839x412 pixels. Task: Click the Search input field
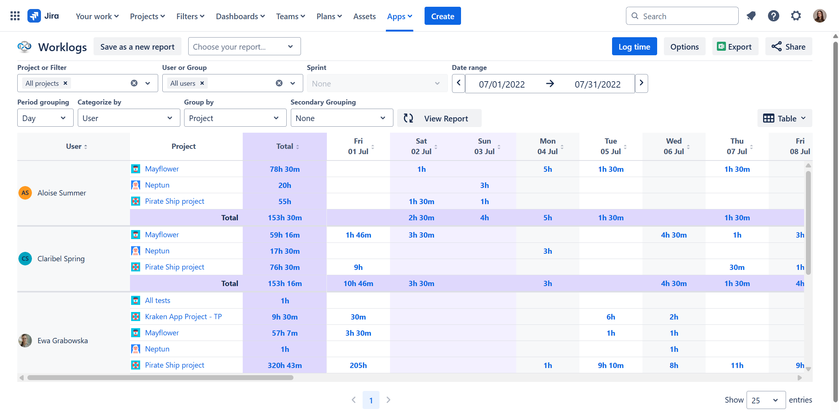(682, 16)
